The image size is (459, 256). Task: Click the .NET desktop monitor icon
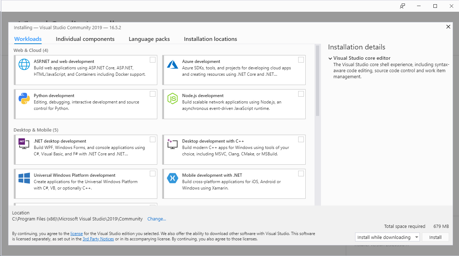coord(24,144)
